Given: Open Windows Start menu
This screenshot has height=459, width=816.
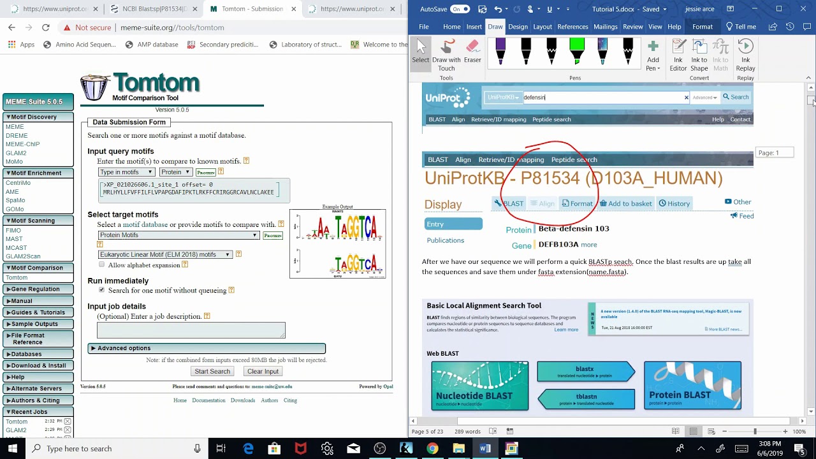Looking at the screenshot, I should coord(13,448).
